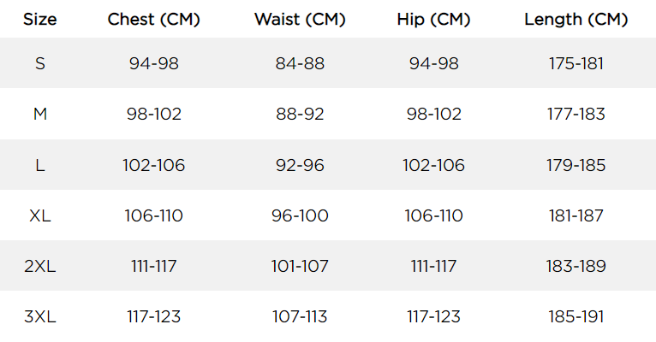This screenshot has width=656, height=342.
Task: Click length value 185-191
Action: click(575, 316)
